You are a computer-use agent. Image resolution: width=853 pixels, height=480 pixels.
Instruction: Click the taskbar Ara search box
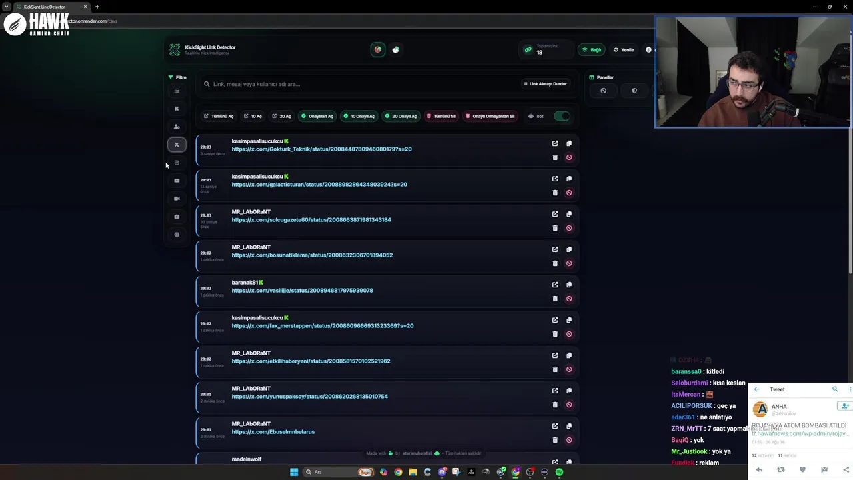[x=338, y=472]
